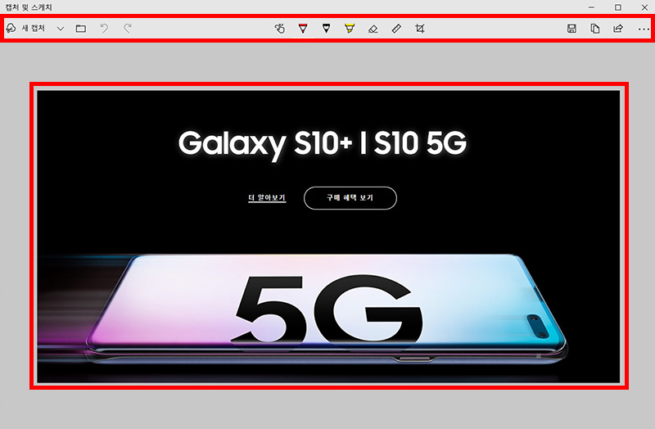Select the black pencil tool
Screen dimensions: 655x429
coord(326,29)
